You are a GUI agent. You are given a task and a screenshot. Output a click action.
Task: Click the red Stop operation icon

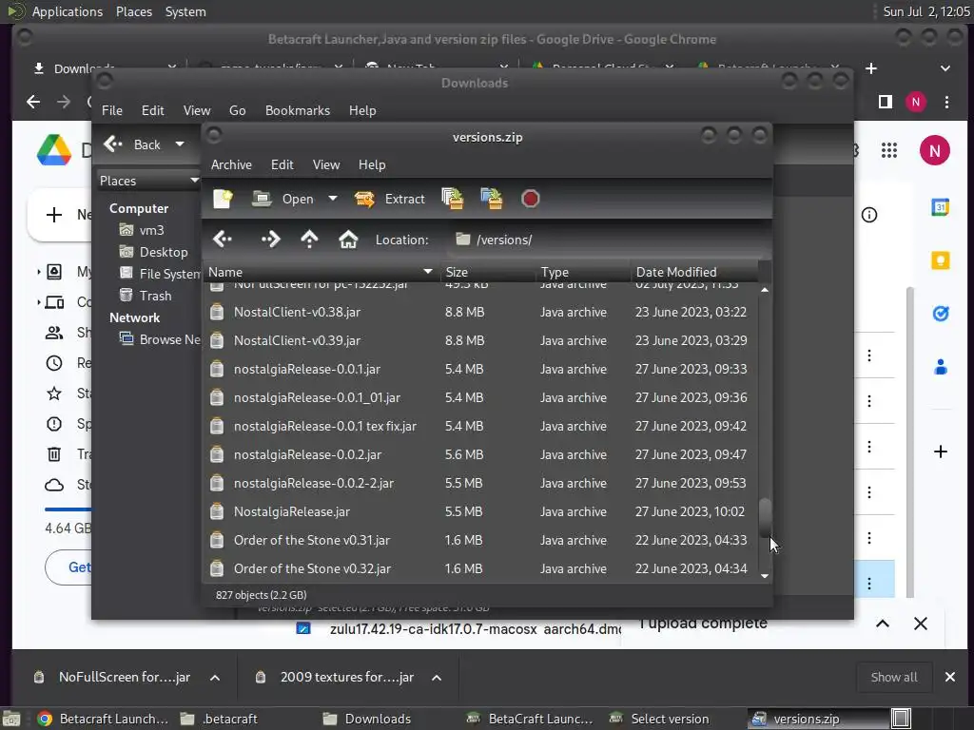tap(530, 199)
